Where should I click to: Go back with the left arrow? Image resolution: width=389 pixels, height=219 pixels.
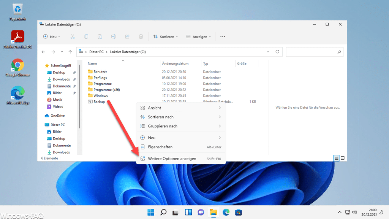tap(43, 52)
